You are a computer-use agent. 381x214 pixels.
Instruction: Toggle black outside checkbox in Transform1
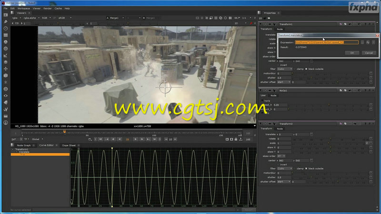click(306, 69)
